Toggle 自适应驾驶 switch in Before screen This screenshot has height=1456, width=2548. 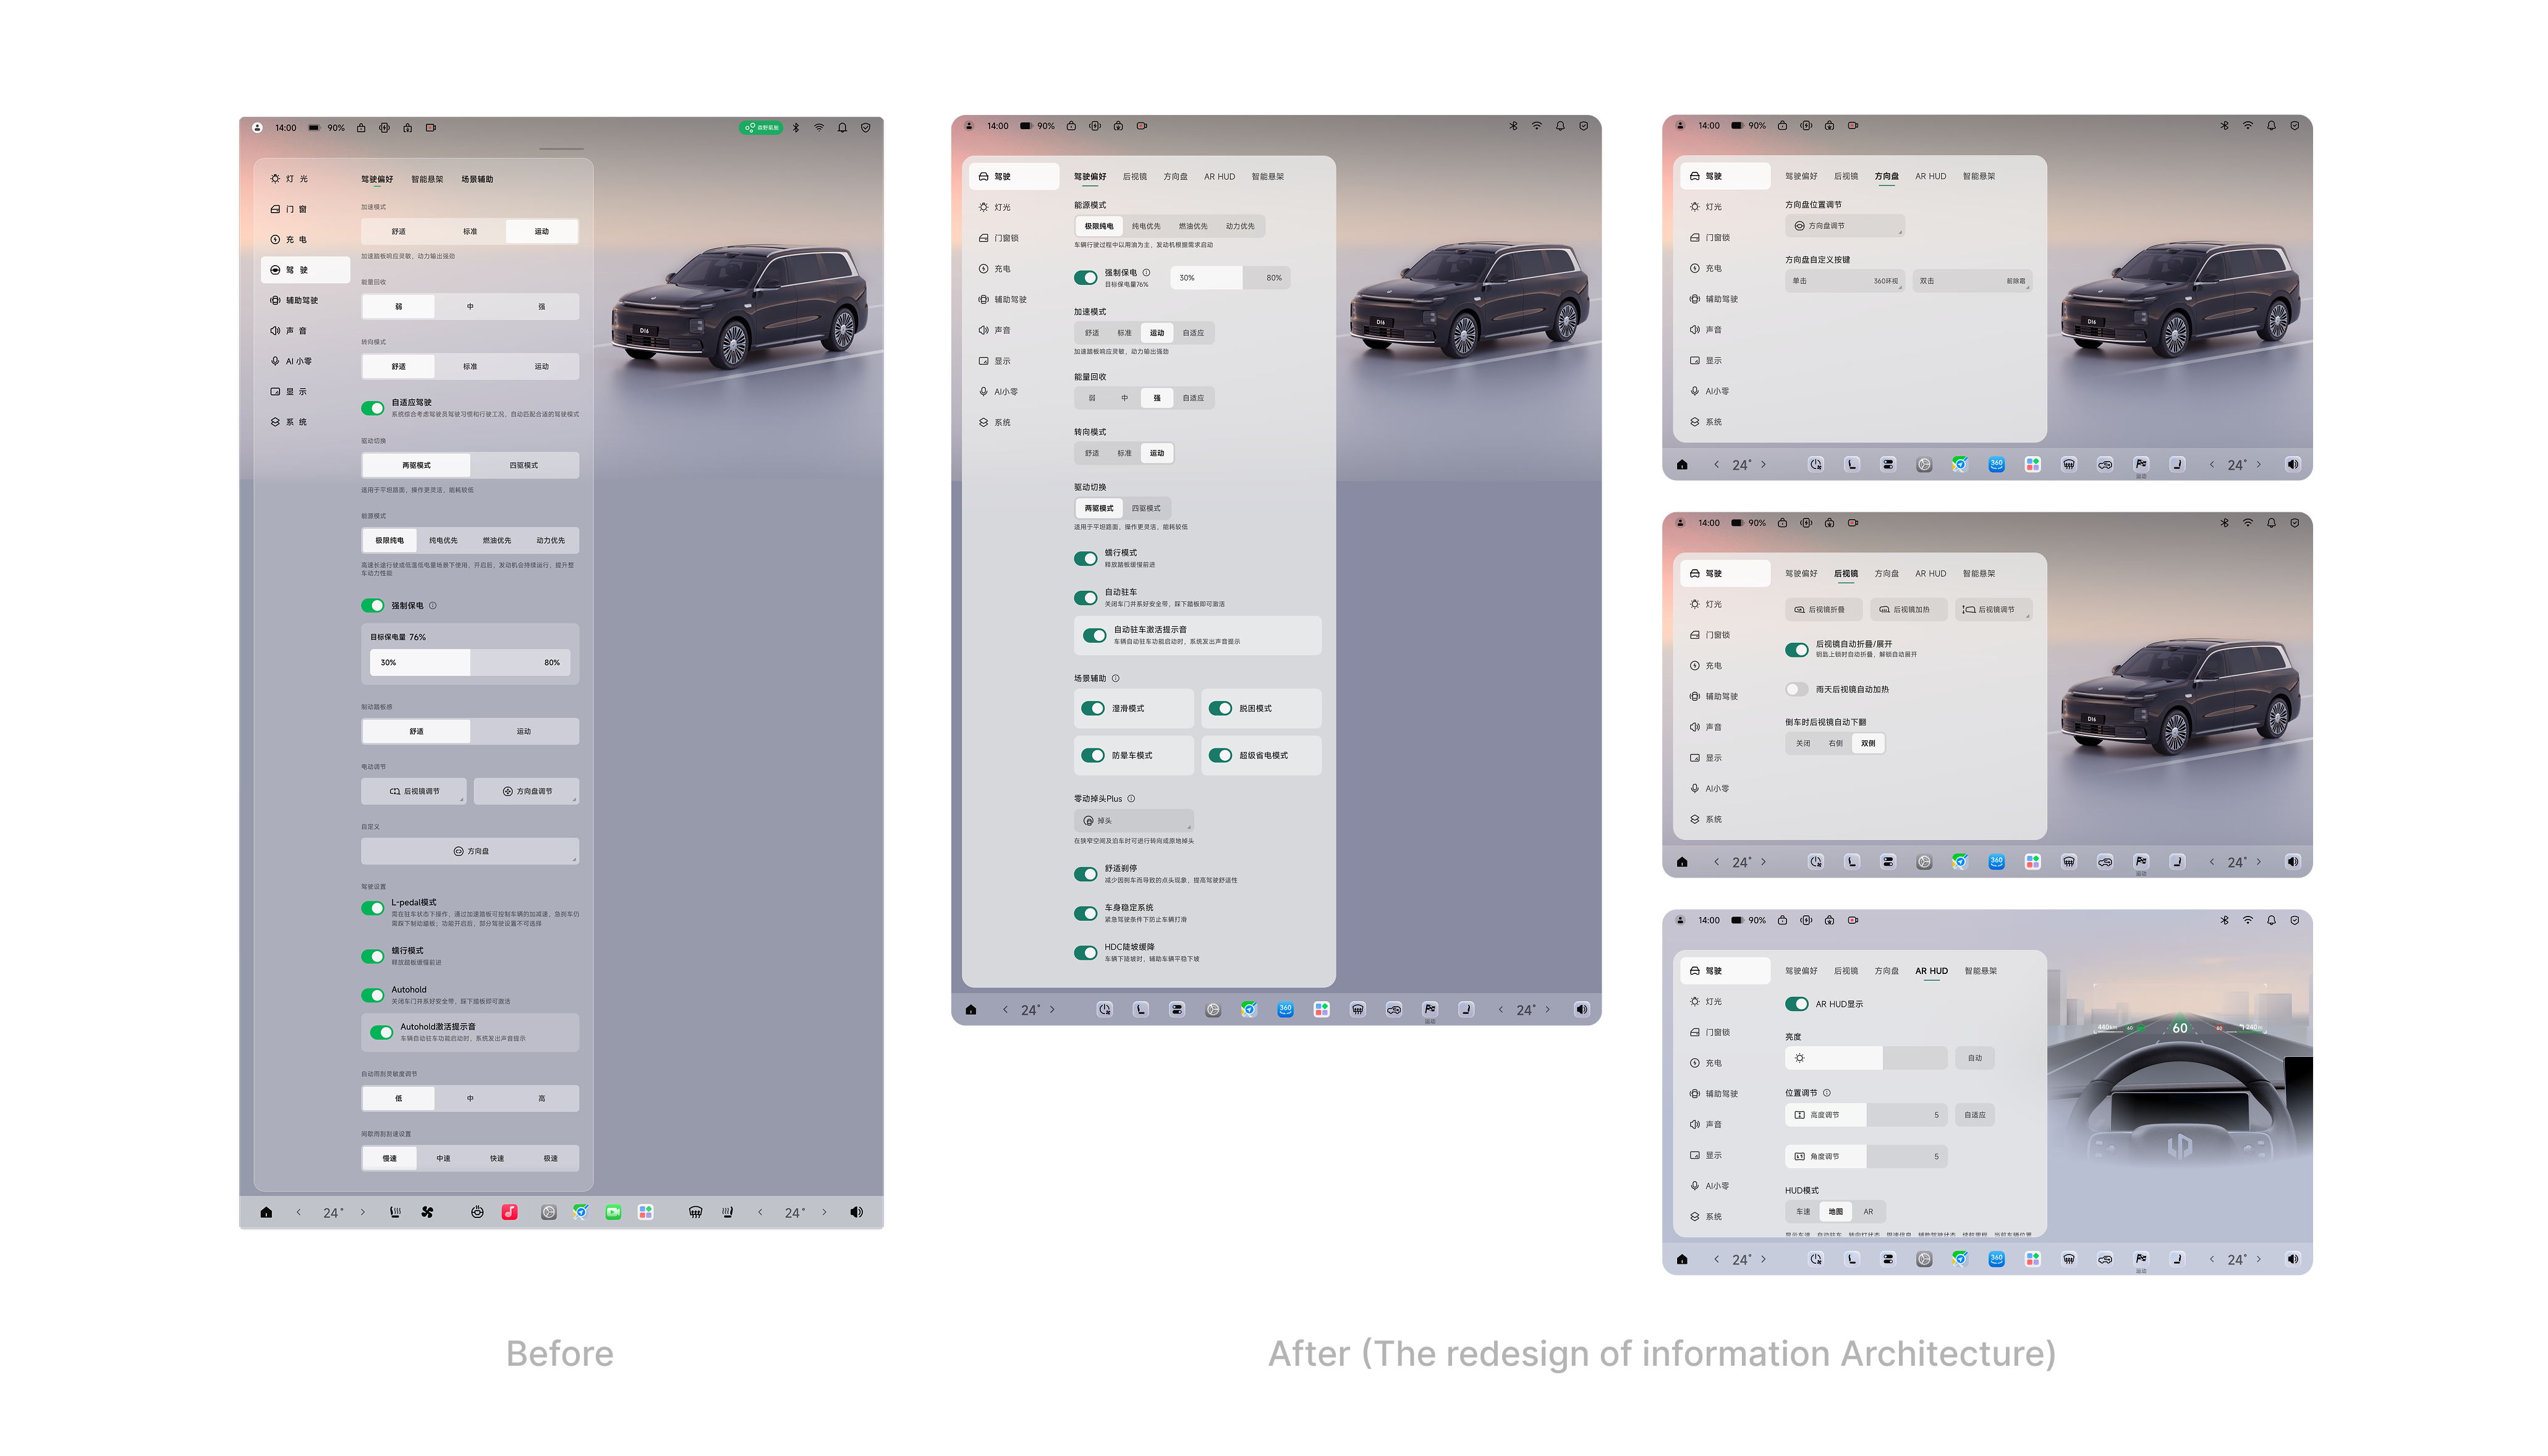point(373,408)
